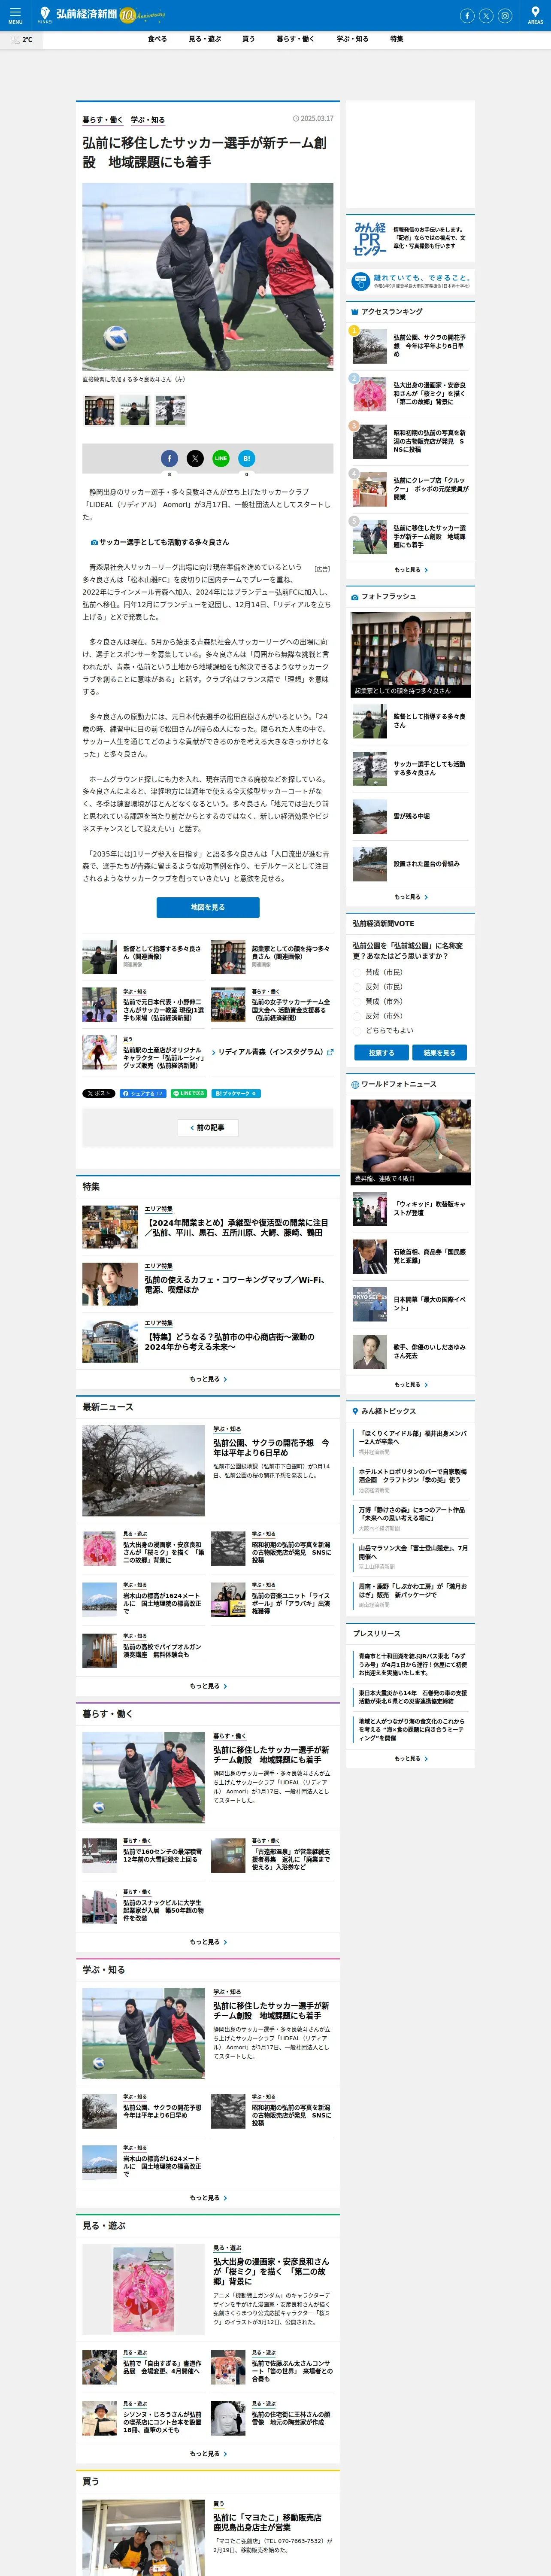Open 特集 nav menu item
Viewport: 551px width, 2576px height.
(397, 39)
